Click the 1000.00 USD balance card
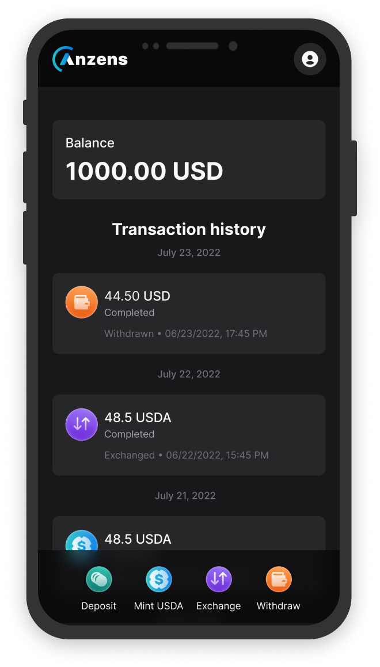 tap(189, 160)
